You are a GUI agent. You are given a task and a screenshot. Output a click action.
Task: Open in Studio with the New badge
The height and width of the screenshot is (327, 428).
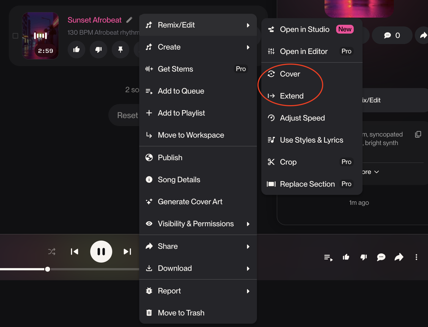click(304, 29)
